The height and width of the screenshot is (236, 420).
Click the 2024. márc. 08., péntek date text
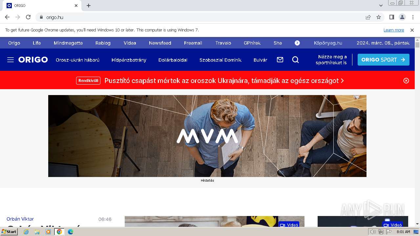coord(383,43)
